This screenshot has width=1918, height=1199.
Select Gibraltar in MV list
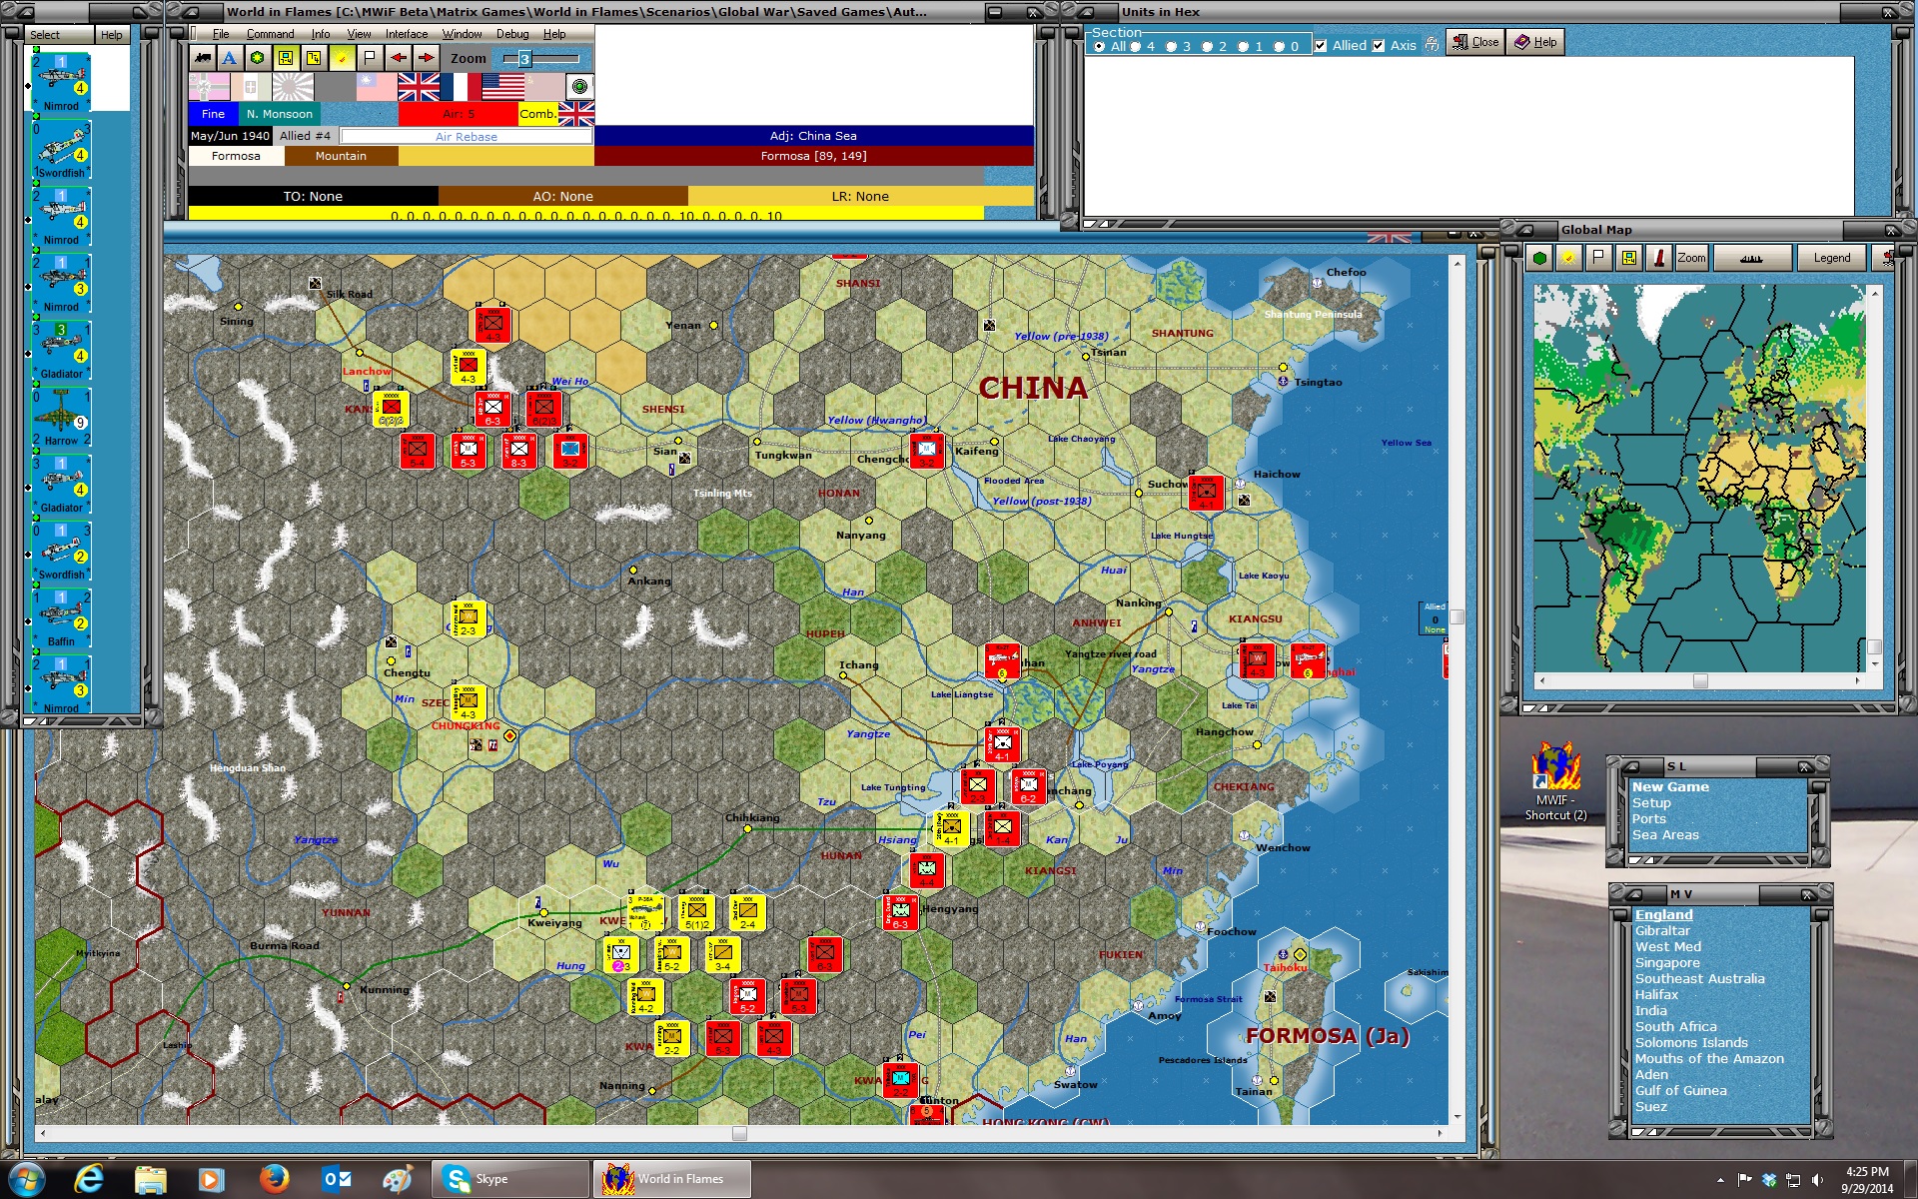[x=1662, y=931]
